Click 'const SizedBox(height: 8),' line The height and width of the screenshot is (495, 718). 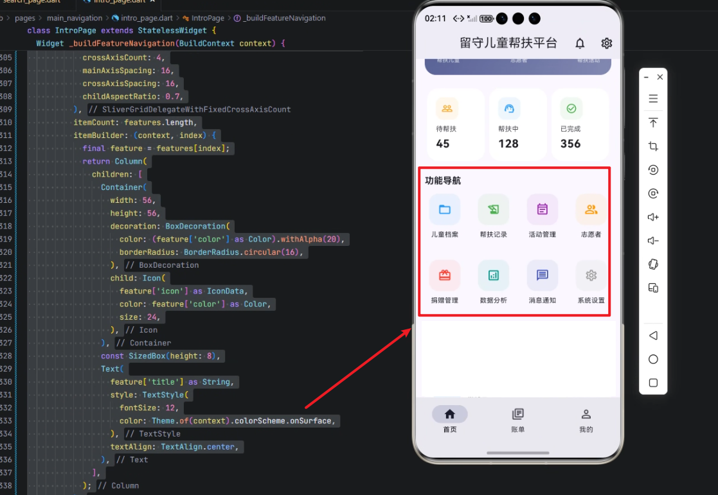[x=160, y=356]
